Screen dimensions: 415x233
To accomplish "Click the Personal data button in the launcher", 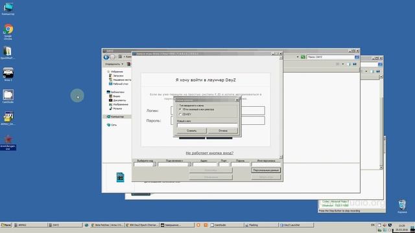I will click(266, 170).
